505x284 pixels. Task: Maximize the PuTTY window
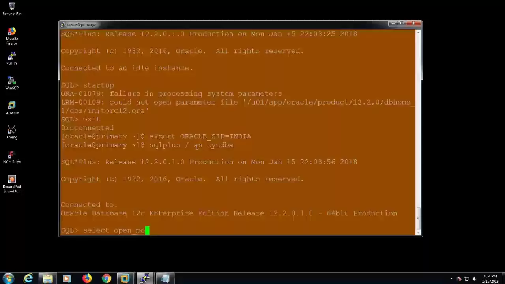click(x=402, y=24)
